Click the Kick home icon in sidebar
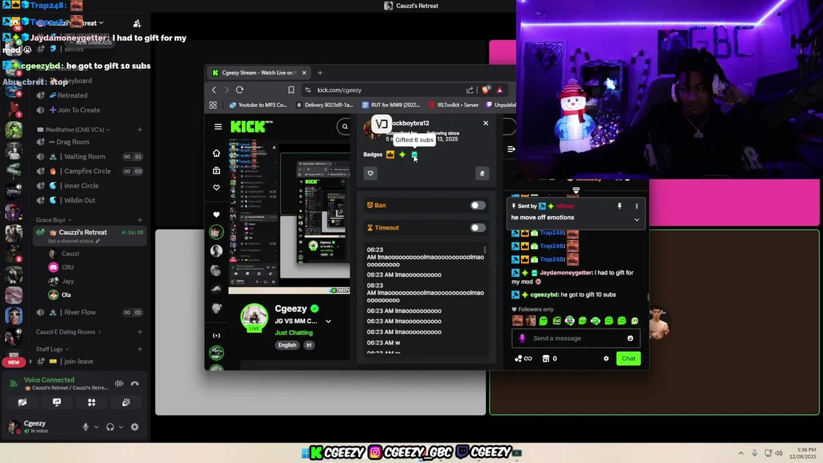This screenshot has width=823, height=463. click(216, 153)
